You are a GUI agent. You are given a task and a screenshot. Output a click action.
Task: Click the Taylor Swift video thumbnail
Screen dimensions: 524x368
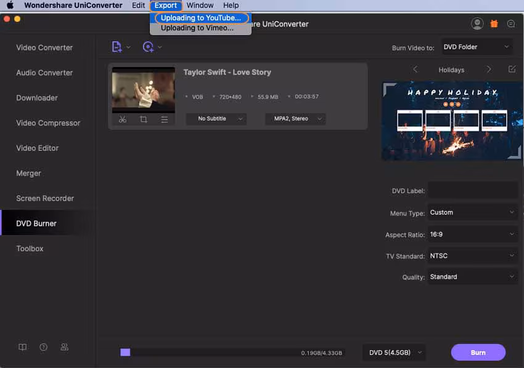coord(144,90)
